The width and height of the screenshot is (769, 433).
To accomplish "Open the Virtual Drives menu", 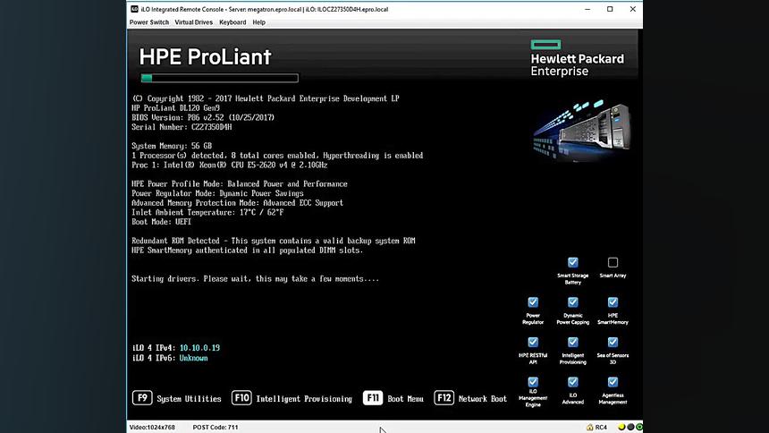I will point(194,22).
